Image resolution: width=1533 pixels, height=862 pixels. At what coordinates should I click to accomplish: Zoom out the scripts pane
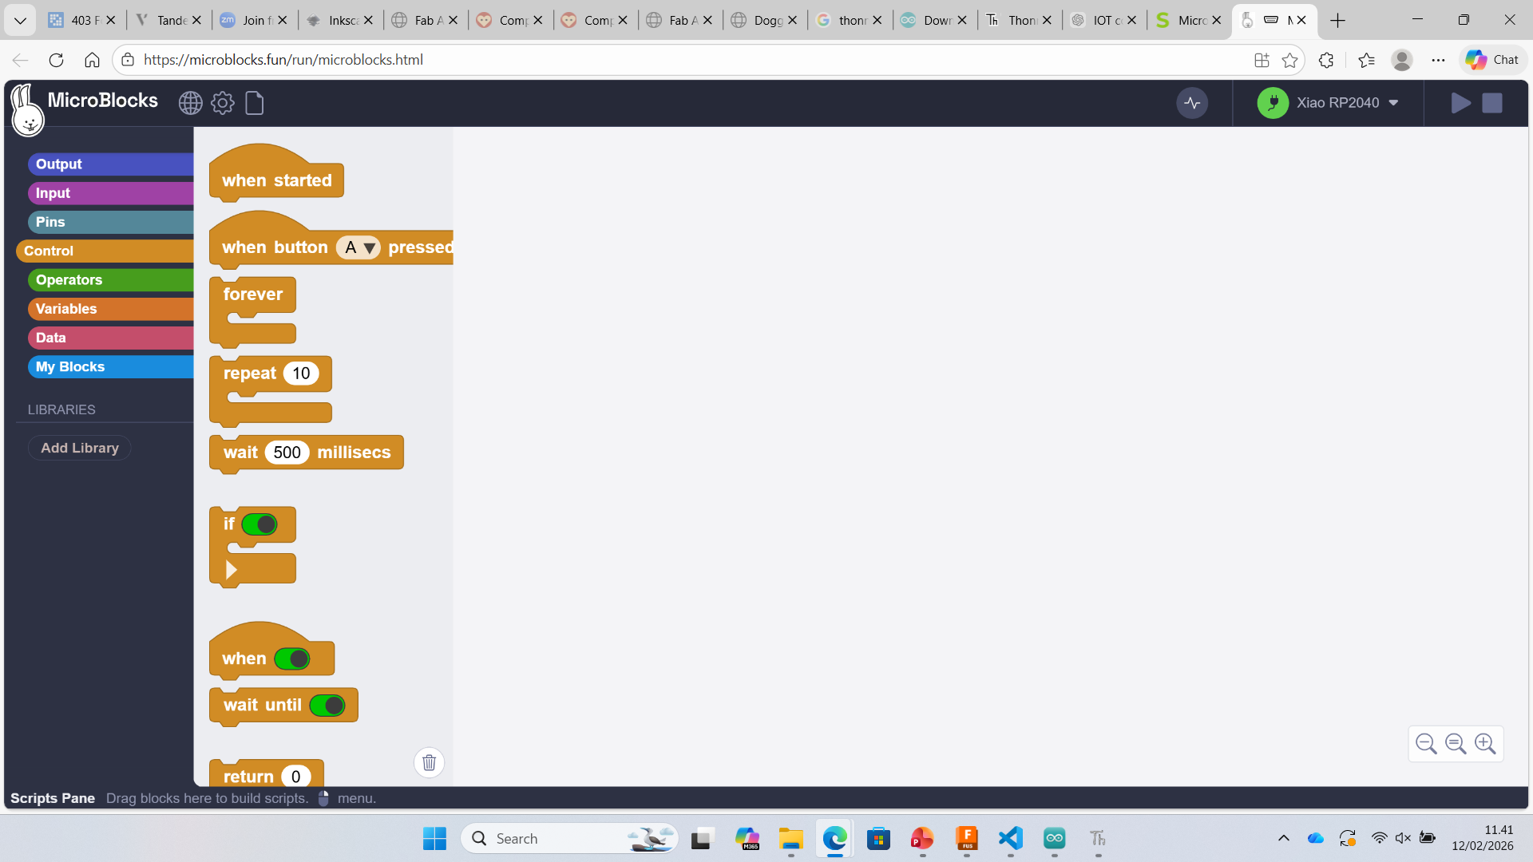(x=1426, y=744)
